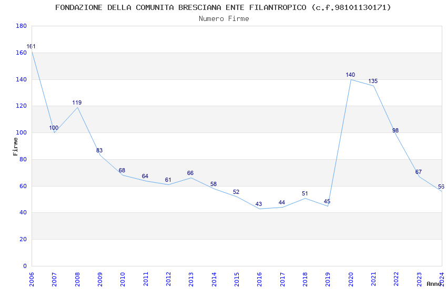Screen dimensions: 447x289
Task: Select the 66 data label for 2013
Action: click(190, 173)
